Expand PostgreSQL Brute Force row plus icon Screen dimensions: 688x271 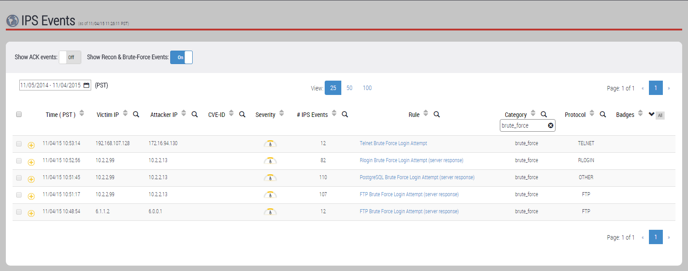31,179
